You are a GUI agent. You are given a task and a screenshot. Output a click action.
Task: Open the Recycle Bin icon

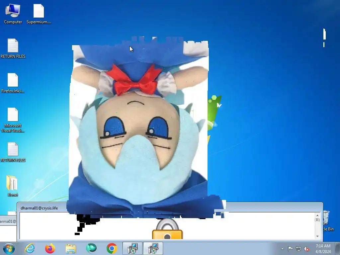click(x=328, y=221)
